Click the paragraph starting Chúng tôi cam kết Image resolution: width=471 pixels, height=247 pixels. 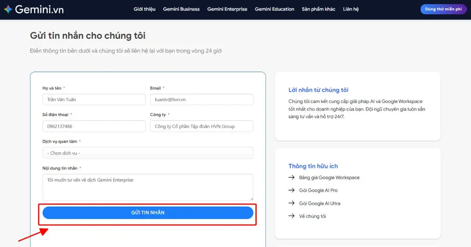(357, 109)
